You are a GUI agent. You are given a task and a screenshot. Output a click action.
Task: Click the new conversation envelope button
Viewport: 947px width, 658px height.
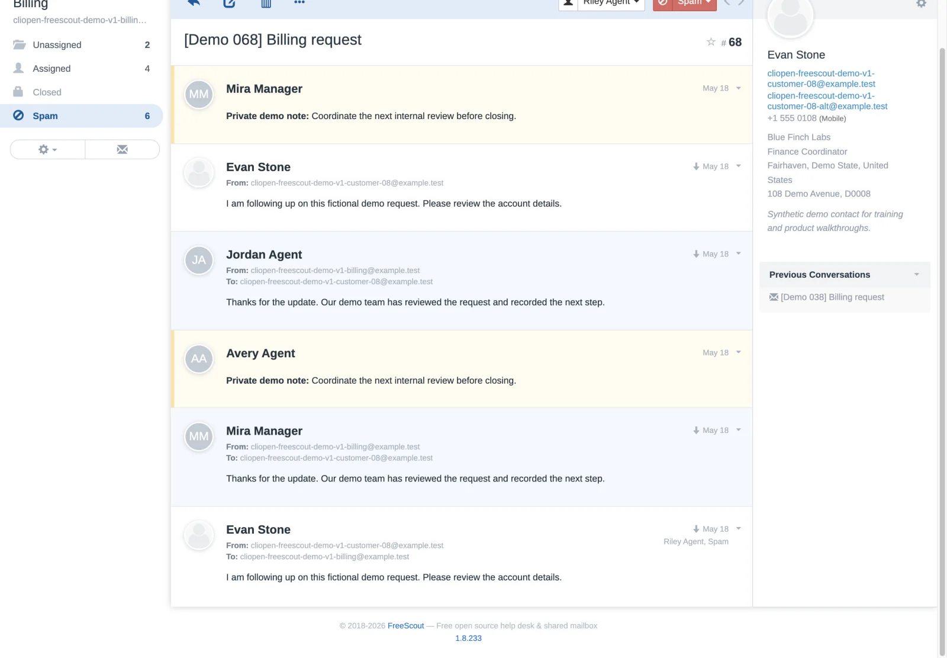click(123, 149)
